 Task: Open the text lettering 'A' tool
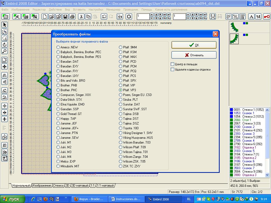251,17
